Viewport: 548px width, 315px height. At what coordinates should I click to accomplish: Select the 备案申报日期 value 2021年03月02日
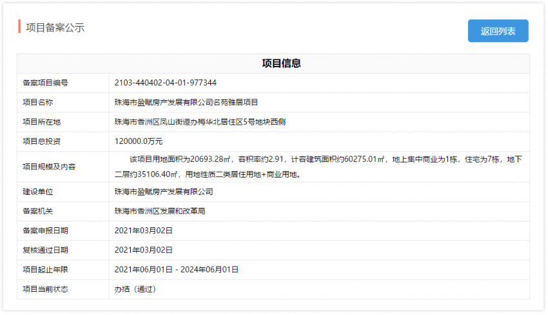[144, 230]
